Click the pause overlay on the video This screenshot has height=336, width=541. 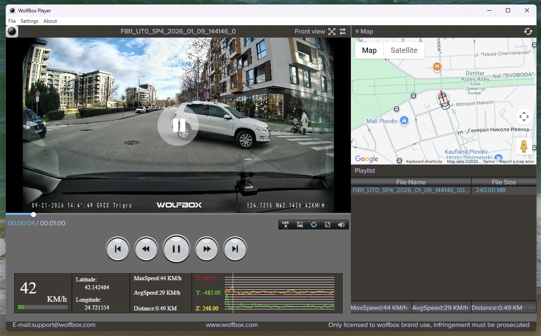click(178, 125)
